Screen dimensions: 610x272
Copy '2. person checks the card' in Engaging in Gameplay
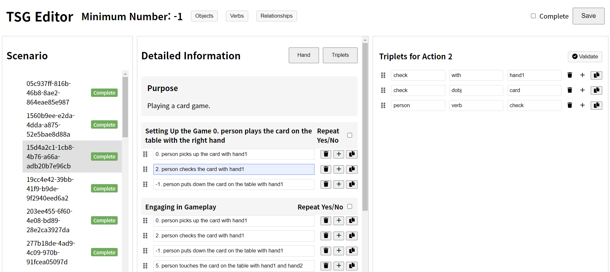[352, 236]
